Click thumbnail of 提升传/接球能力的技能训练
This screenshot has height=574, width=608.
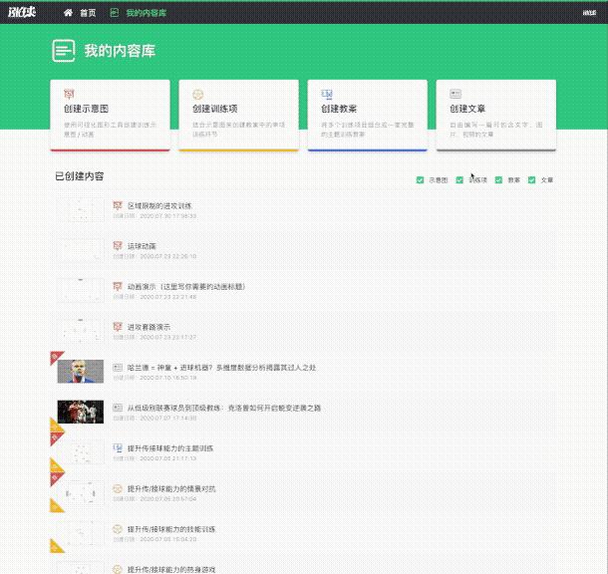tap(81, 533)
